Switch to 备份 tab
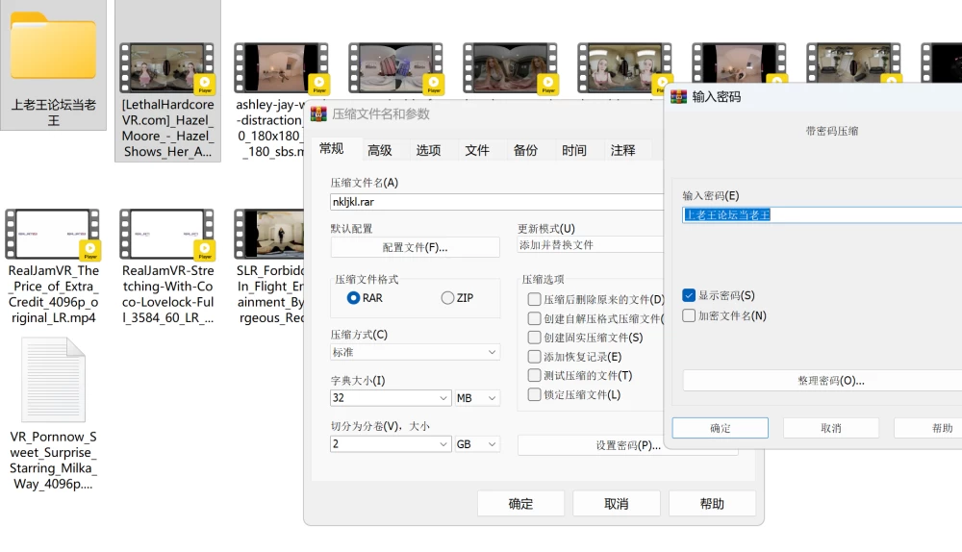Viewport: 962px width, 552px height. coord(525,150)
